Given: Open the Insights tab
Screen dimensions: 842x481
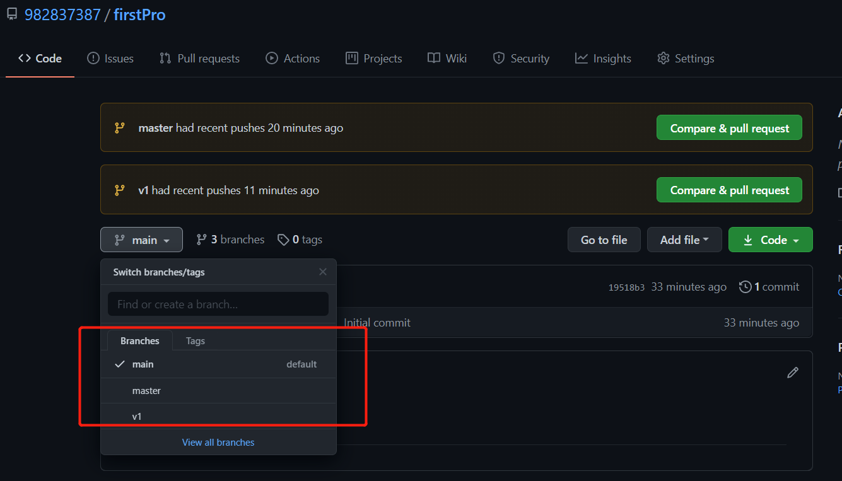Looking at the screenshot, I should pos(603,59).
